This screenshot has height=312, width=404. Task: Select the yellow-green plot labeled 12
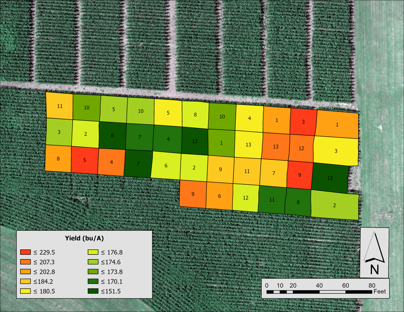(246, 198)
